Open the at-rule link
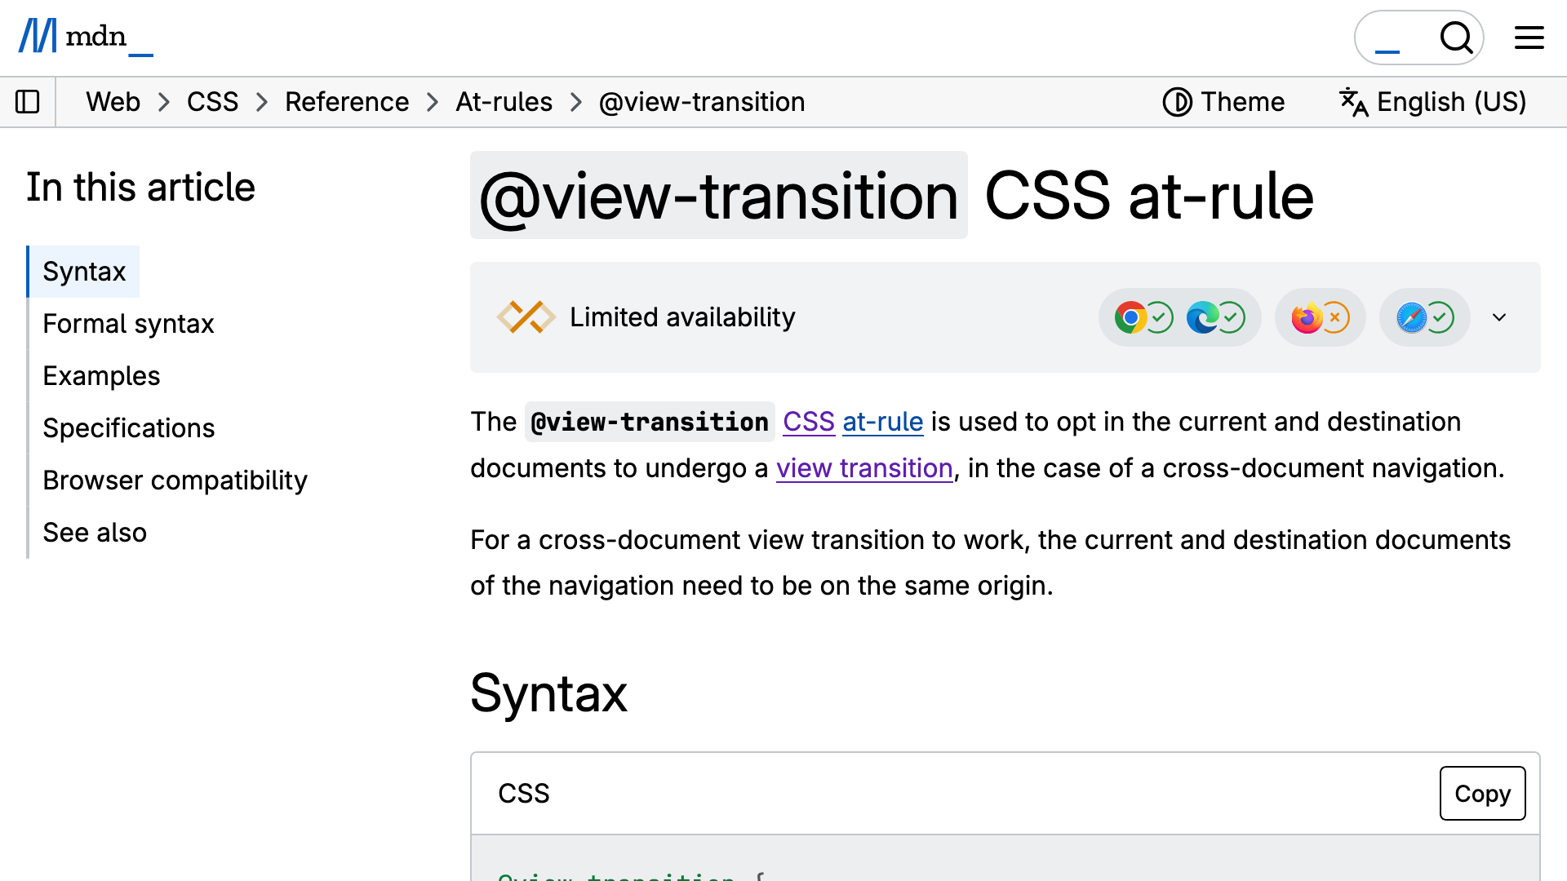The width and height of the screenshot is (1567, 881). click(882, 422)
